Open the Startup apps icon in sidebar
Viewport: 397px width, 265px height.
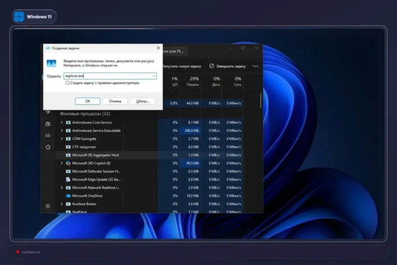(48, 112)
